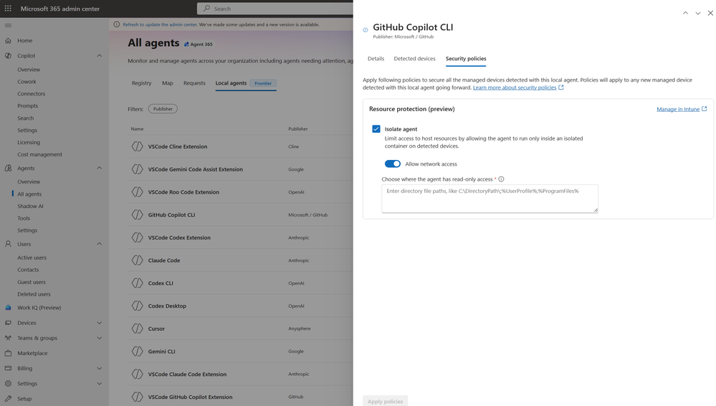
Task: Open the Manage in Intune link
Action: click(678, 109)
